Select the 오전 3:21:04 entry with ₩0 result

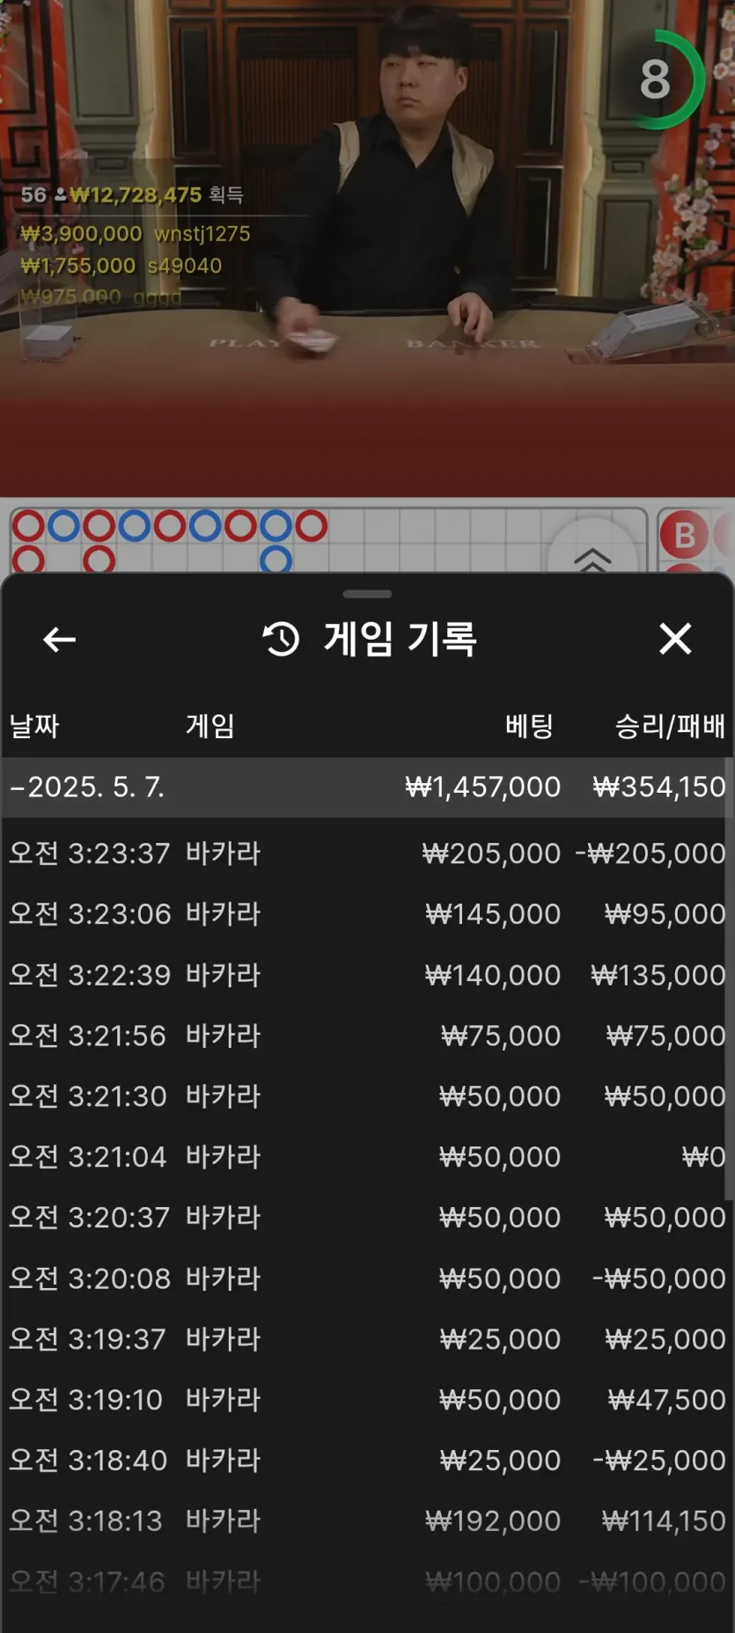[x=367, y=1157]
